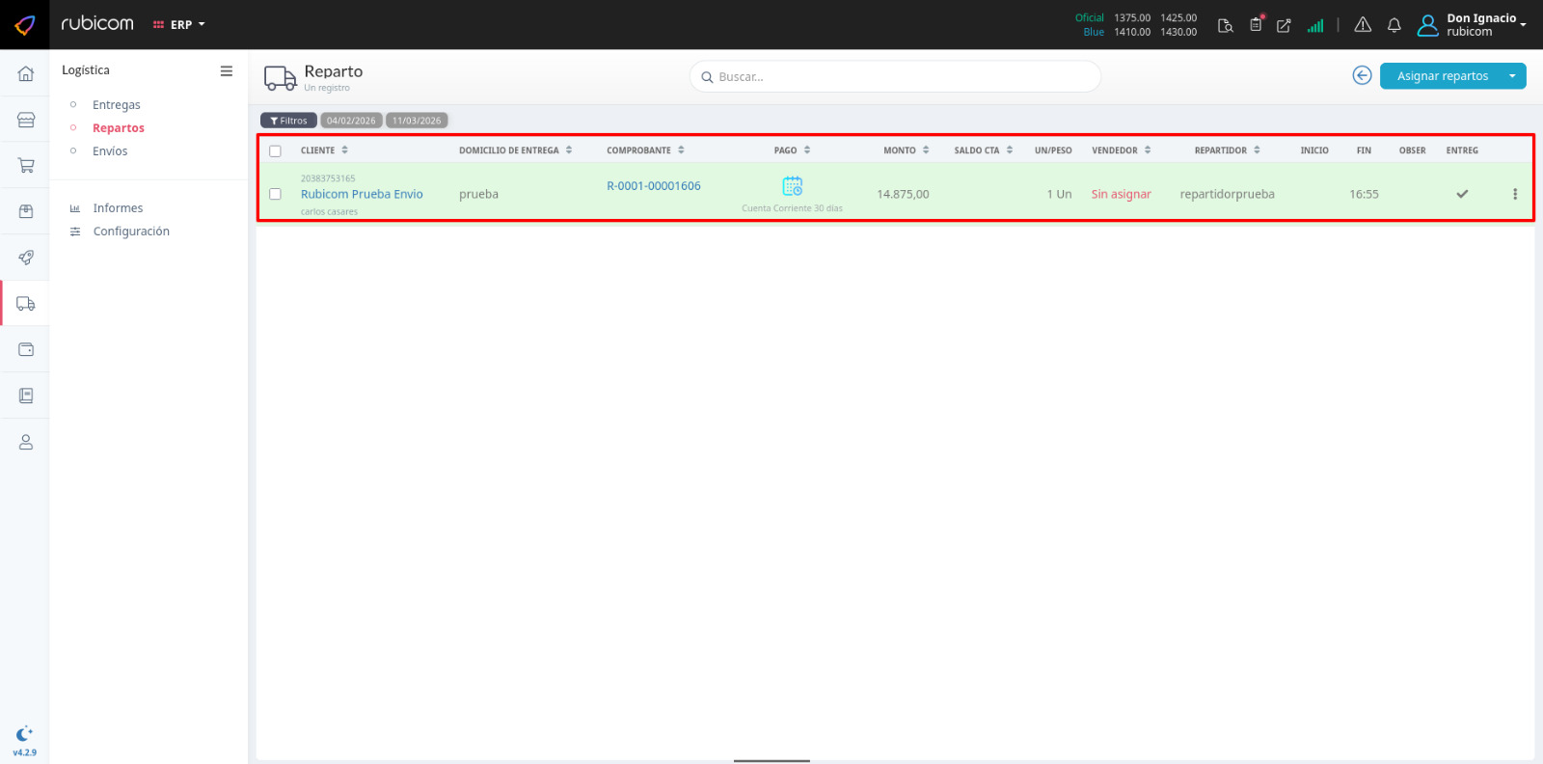The image size is (1543, 764).
Task: Click the user avatar icon
Action: (x=1428, y=25)
